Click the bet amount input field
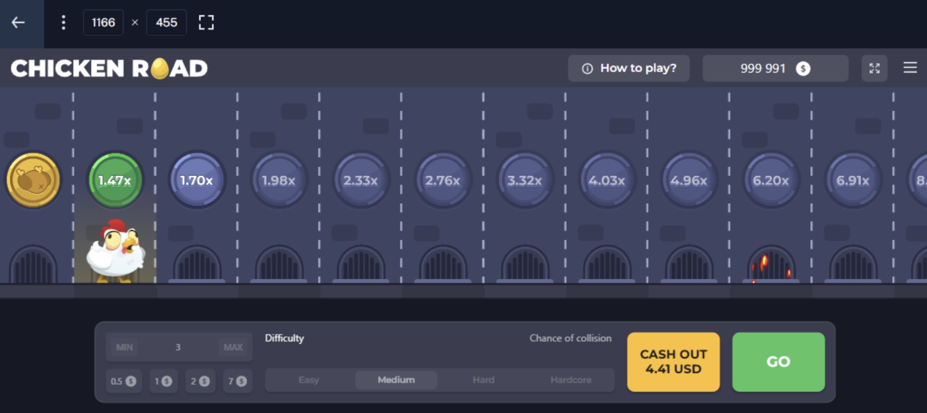 [x=178, y=347]
